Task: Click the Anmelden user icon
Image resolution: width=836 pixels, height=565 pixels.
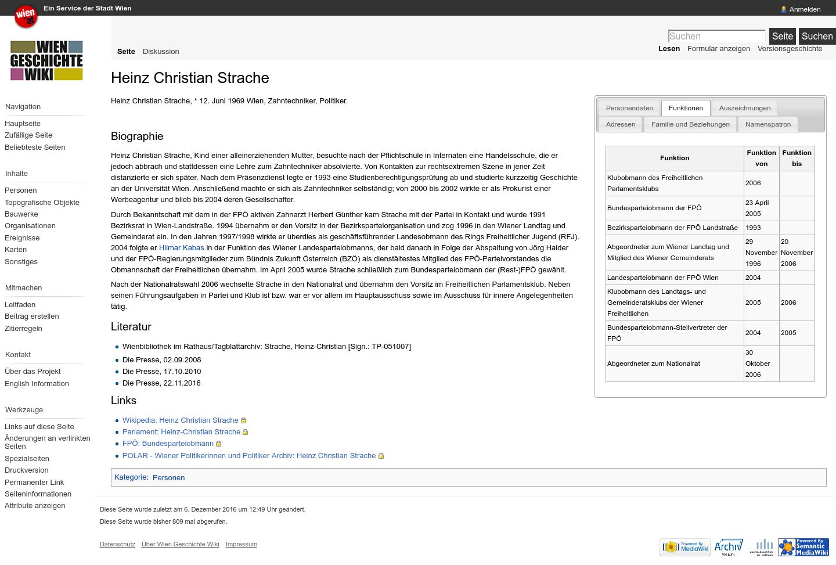Action: 784,9
